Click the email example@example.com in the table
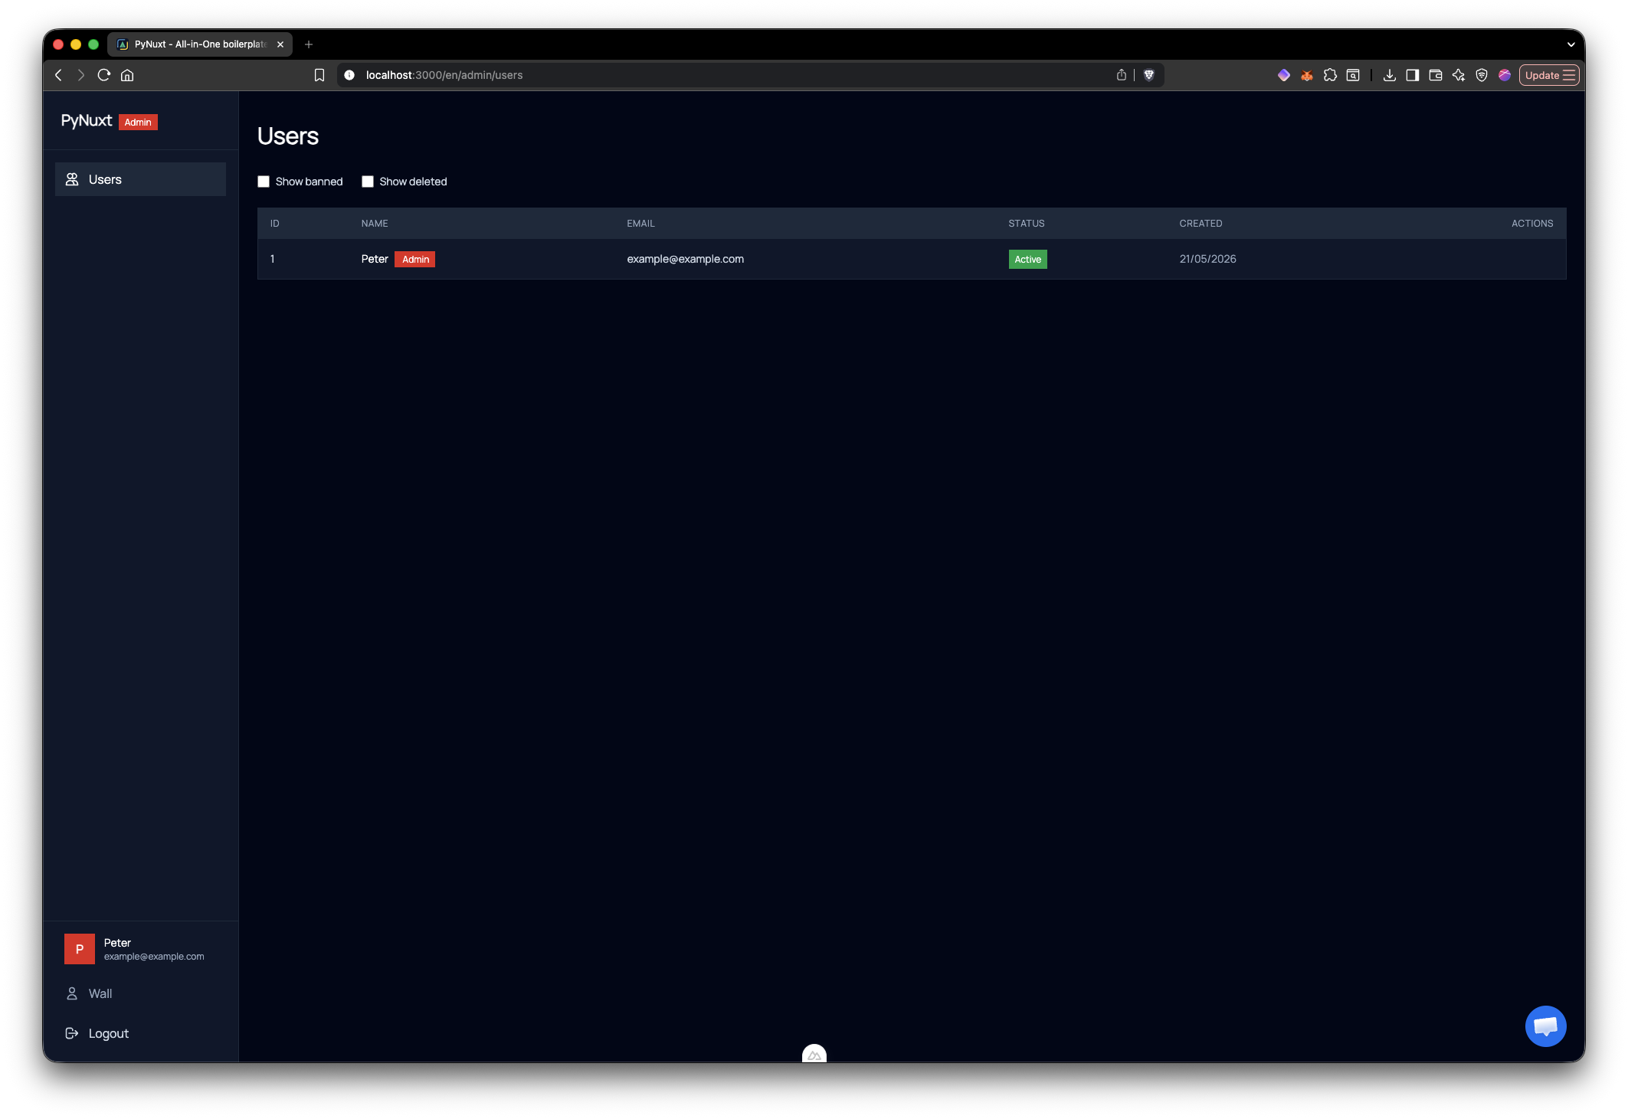Image resolution: width=1628 pixels, height=1119 pixels. coord(686,259)
